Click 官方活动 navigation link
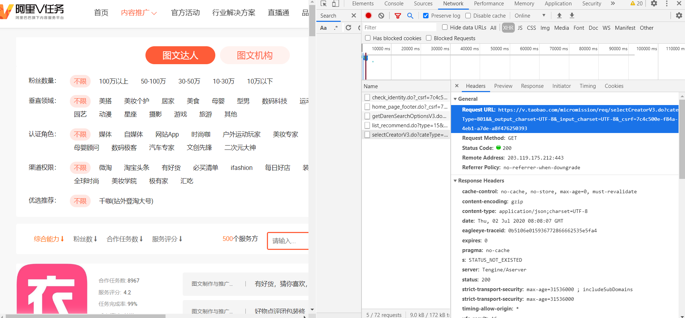685x318 pixels. click(x=185, y=13)
